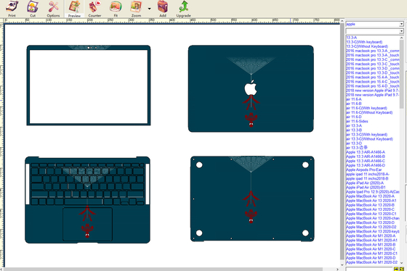407x271 pixels.
Task: Select 'Apple Ipad Pro 12.9 (2020)-A' entry
Action: tap(372, 191)
